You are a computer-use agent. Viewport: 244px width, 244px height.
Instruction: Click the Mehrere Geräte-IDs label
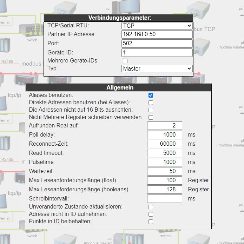point(73,60)
